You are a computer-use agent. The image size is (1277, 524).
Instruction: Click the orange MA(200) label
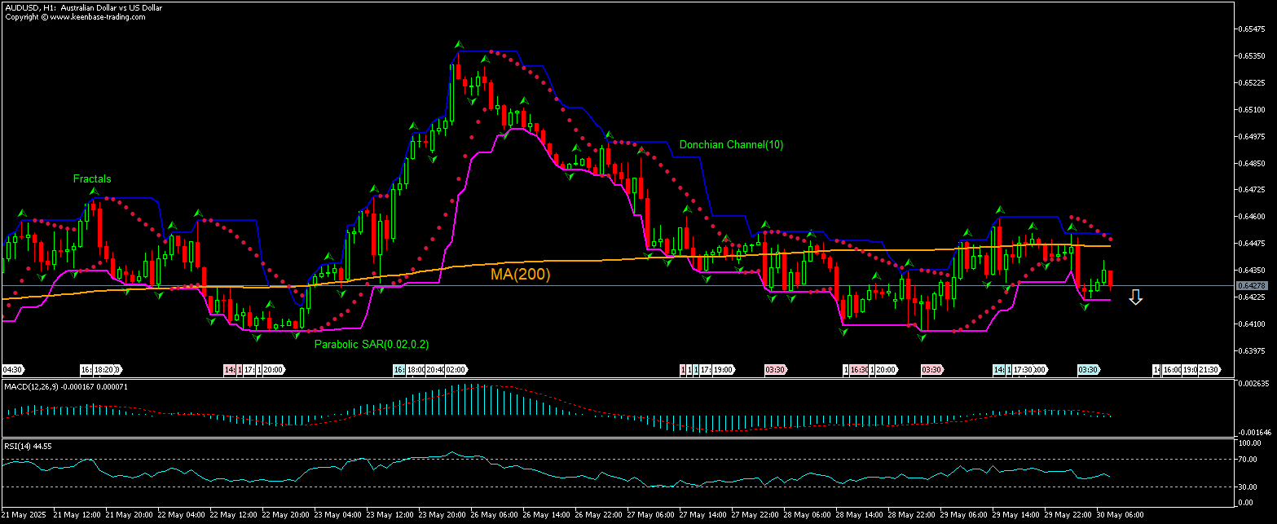(x=520, y=275)
